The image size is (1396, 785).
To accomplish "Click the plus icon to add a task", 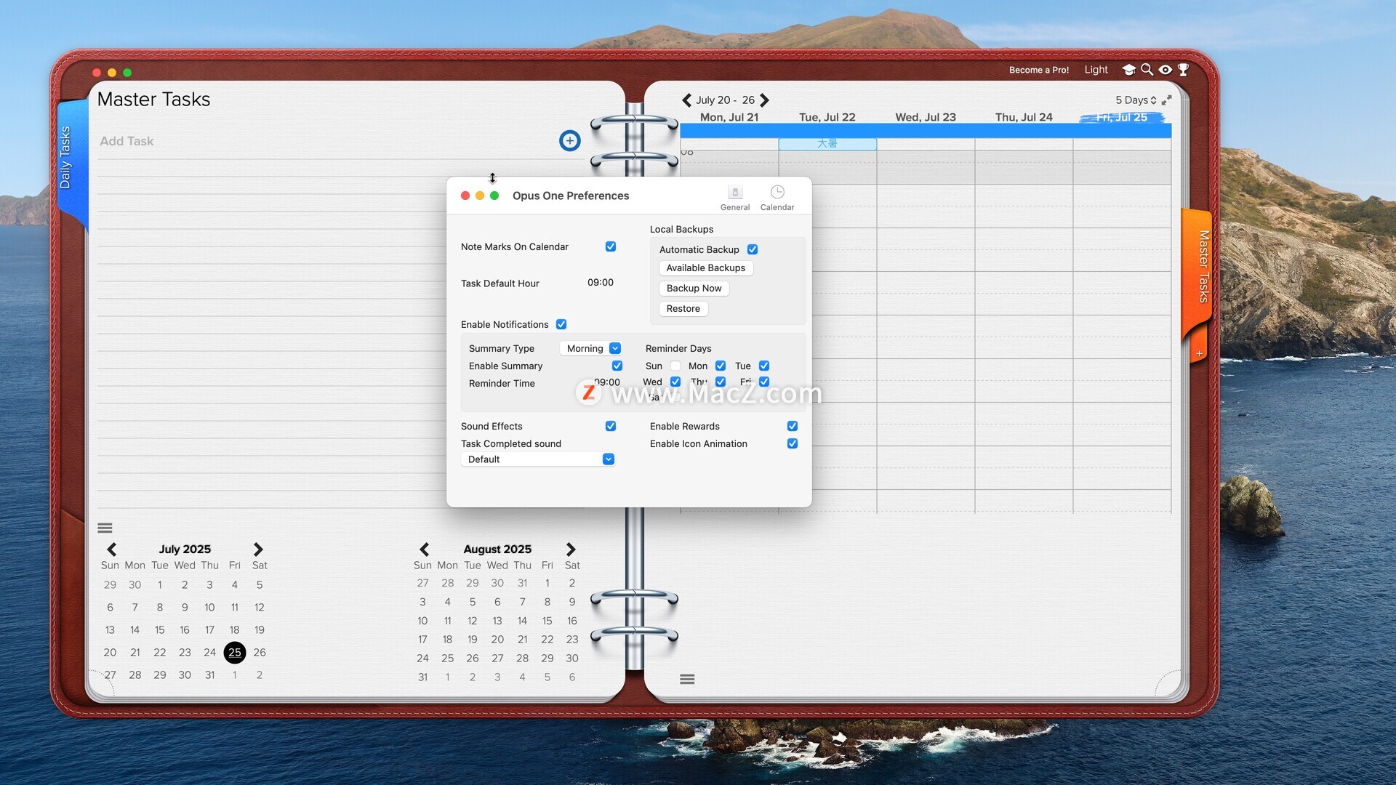I will click(x=570, y=141).
